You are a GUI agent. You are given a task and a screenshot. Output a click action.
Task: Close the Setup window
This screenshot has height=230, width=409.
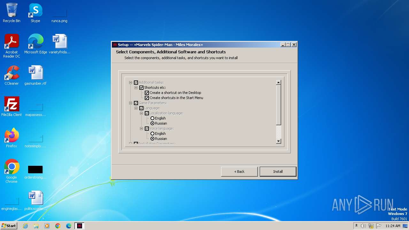[x=294, y=45]
